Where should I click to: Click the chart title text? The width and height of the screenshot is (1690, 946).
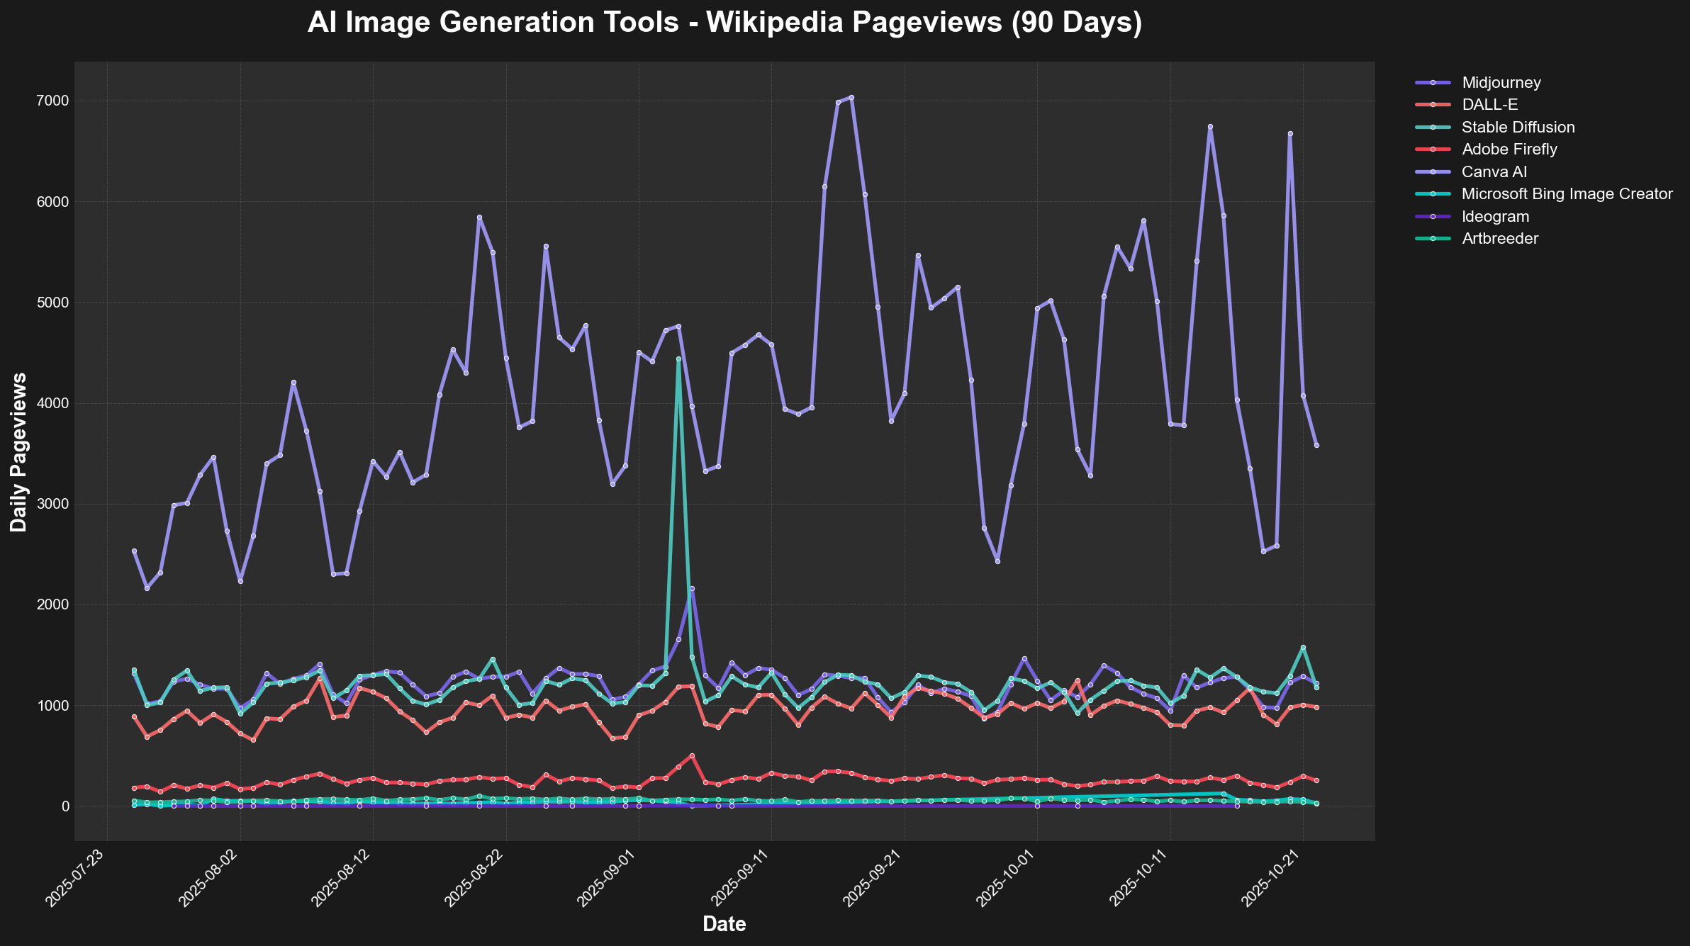pyautogui.click(x=724, y=23)
